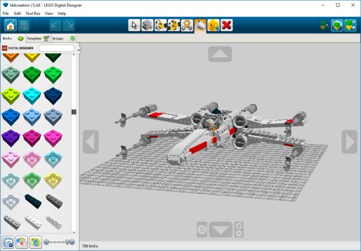The width and height of the screenshot is (361, 251).
Task: Click the Redo arrow icon
Action: pos(69,25)
